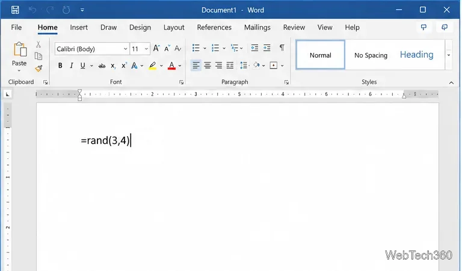462x271 pixels.
Task: Open Paragraph settings dialog launcher
Action: pos(286,83)
